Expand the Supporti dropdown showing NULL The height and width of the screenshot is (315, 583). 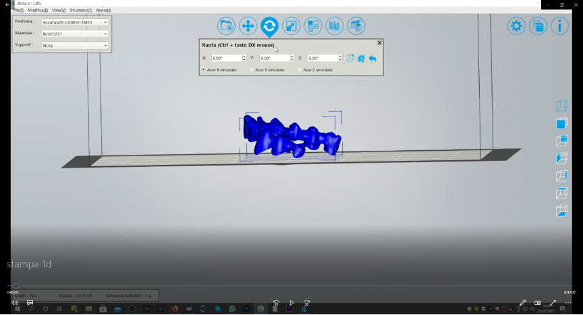75,46
